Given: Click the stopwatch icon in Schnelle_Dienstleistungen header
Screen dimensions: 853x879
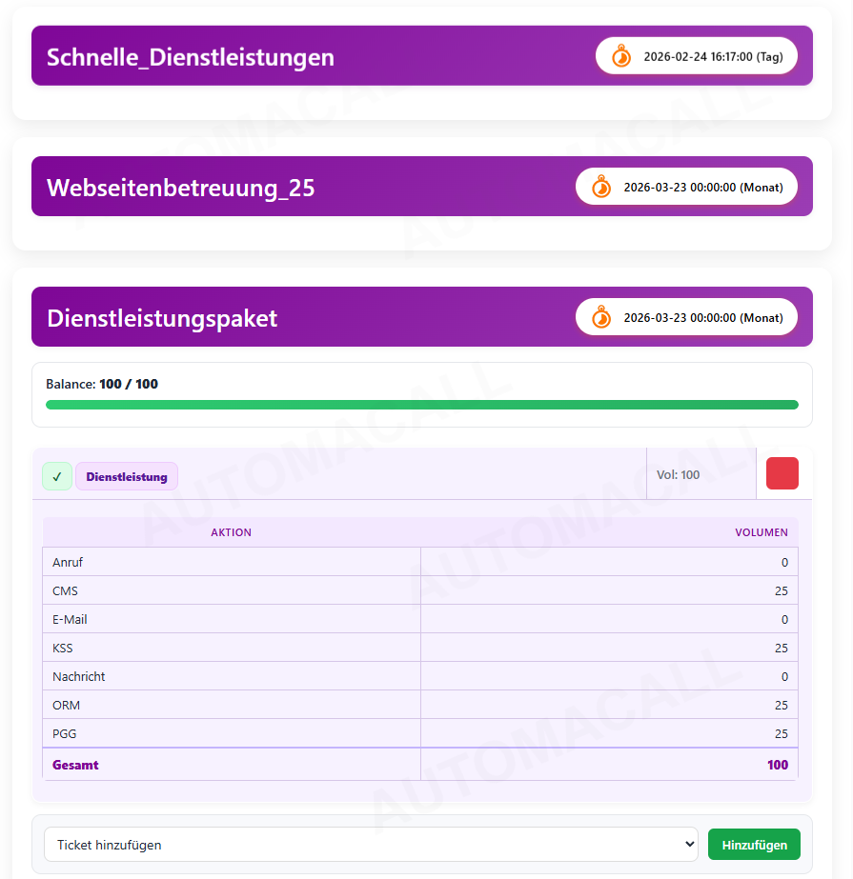Looking at the screenshot, I should [x=620, y=56].
